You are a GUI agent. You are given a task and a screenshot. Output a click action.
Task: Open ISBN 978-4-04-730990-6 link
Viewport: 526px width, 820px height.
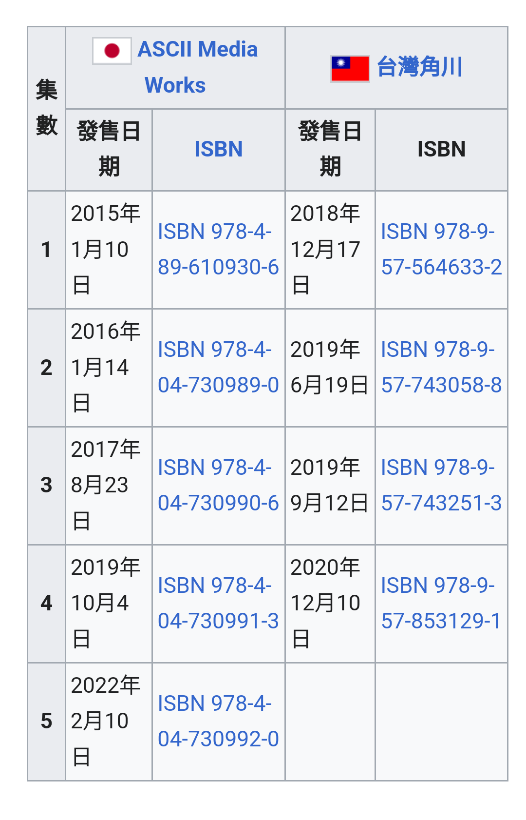click(218, 485)
